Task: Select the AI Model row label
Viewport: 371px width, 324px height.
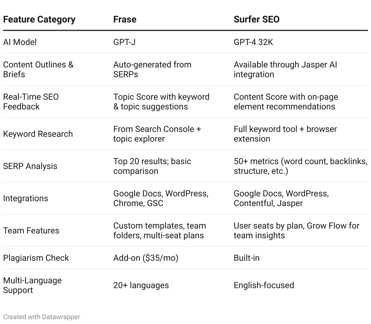Action: pos(20,42)
